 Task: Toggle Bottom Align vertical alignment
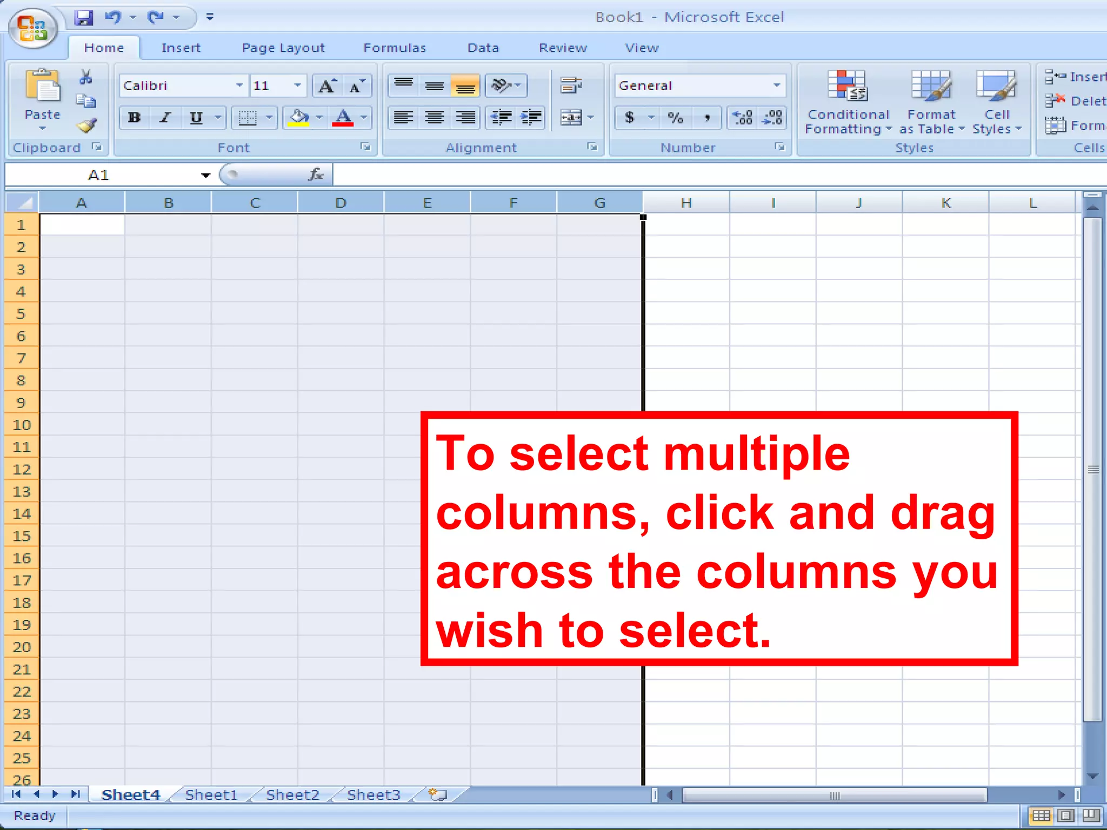(465, 85)
